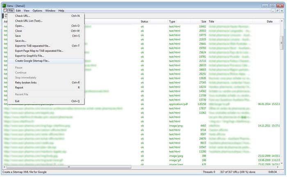Open the File menu

click(x=11, y=11)
